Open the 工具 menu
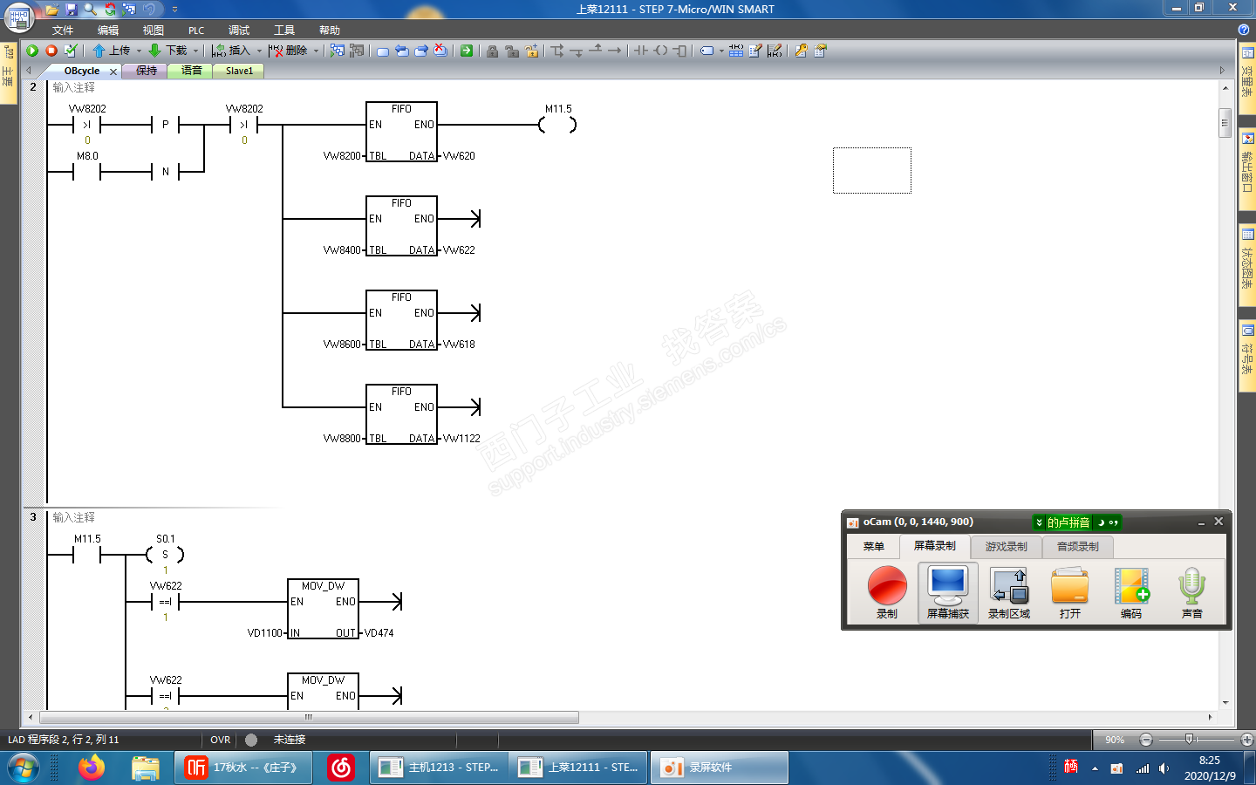Image resolution: width=1256 pixels, height=785 pixels. pyautogui.click(x=284, y=31)
